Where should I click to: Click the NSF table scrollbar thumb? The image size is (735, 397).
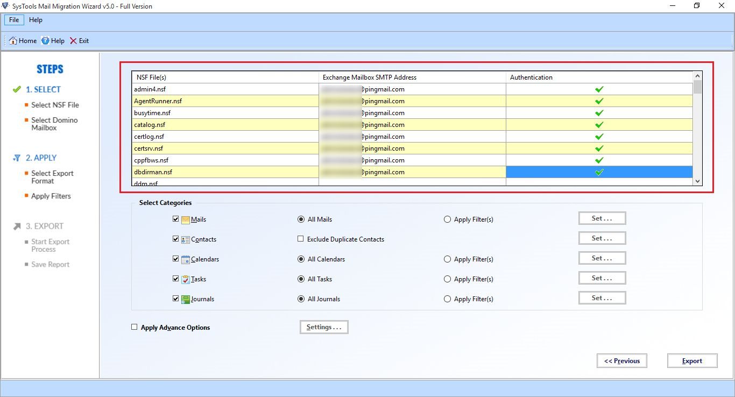pos(698,87)
